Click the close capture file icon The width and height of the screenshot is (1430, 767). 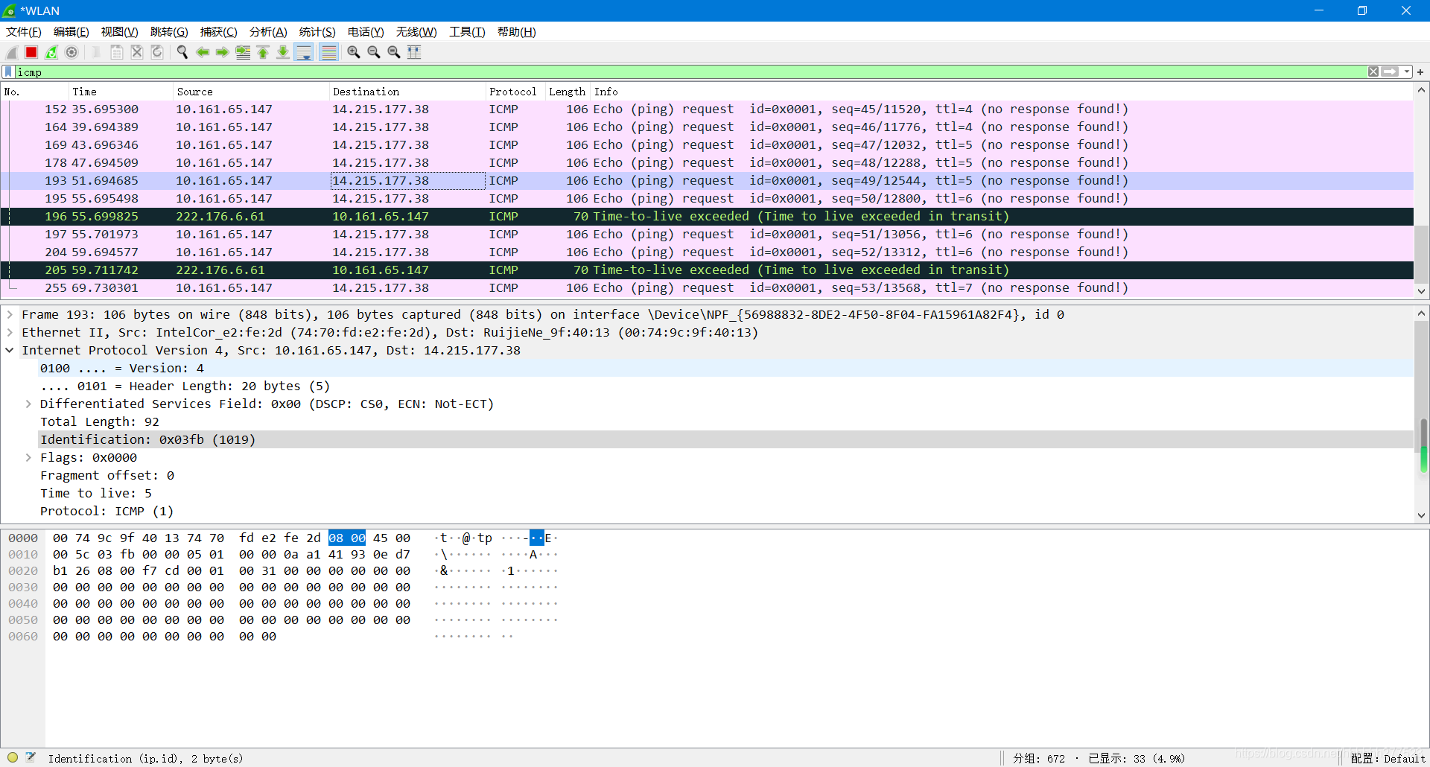(x=136, y=52)
